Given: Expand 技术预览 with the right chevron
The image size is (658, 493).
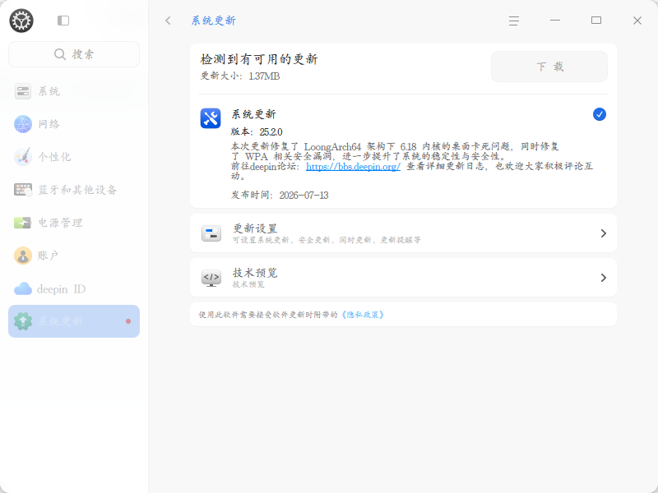Looking at the screenshot, I should coord(604,278).
